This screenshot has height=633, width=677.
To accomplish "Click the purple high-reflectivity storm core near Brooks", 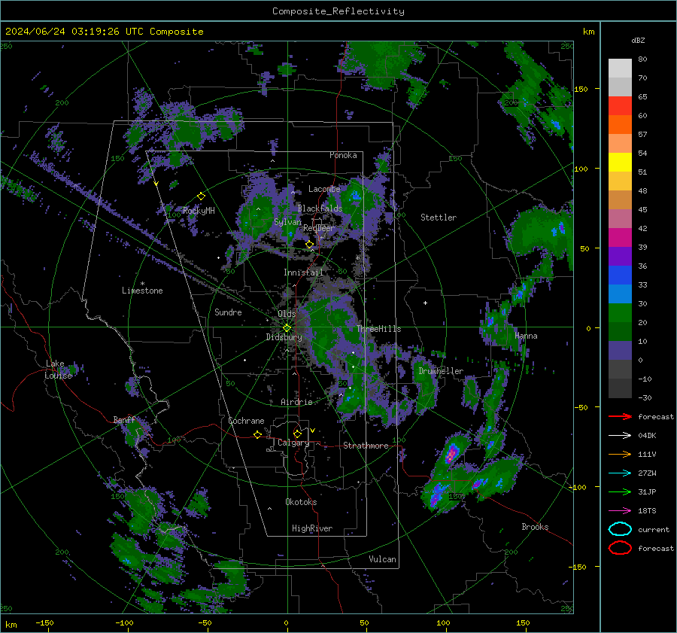I will click(x=451, y=454).
